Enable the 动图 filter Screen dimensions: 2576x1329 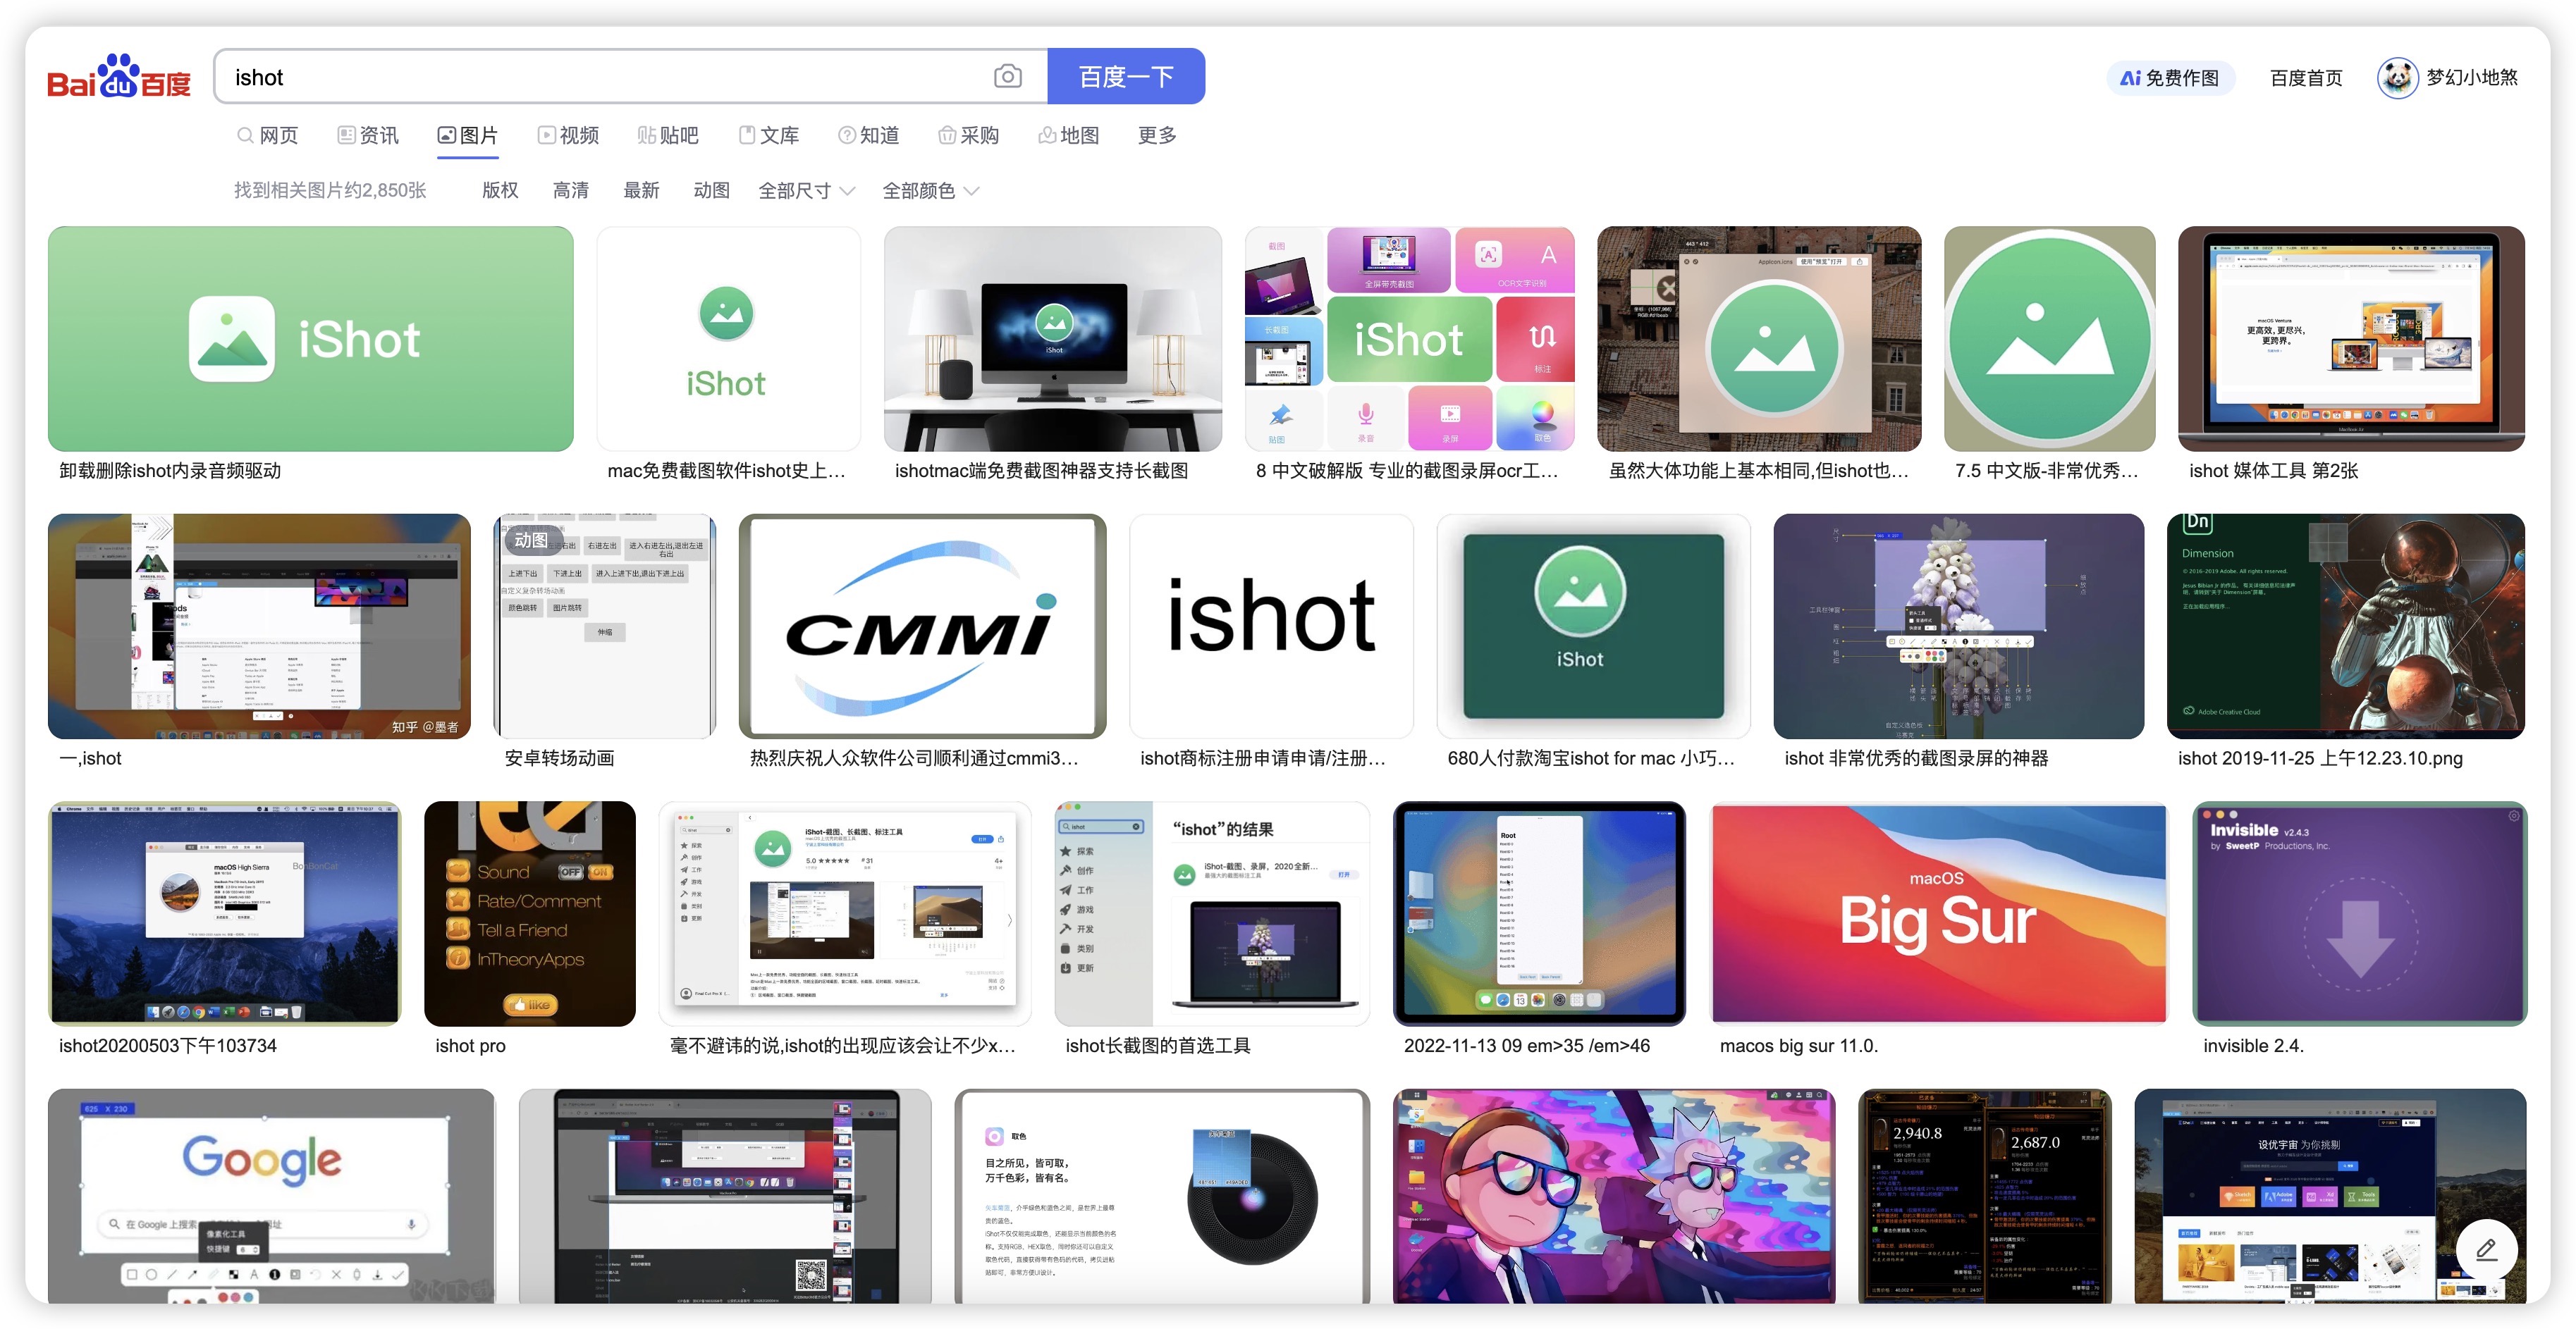(x=711, y=191)
